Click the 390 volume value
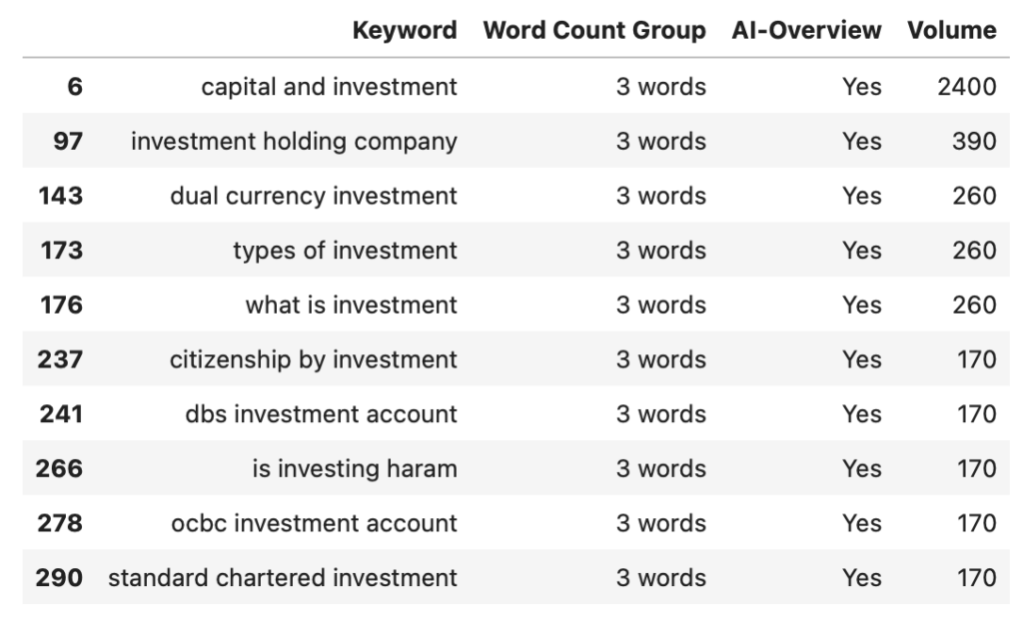 (x=973, y=142)
